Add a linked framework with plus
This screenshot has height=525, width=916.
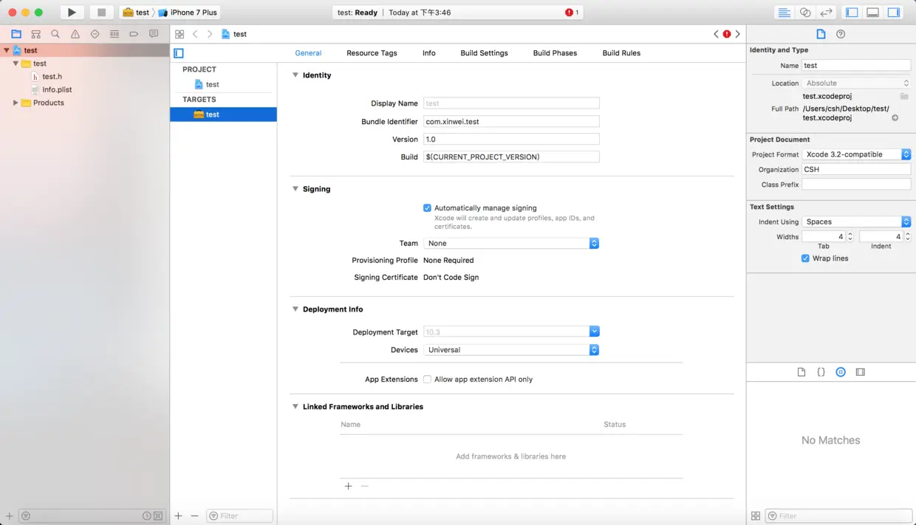tap(349, 486)
